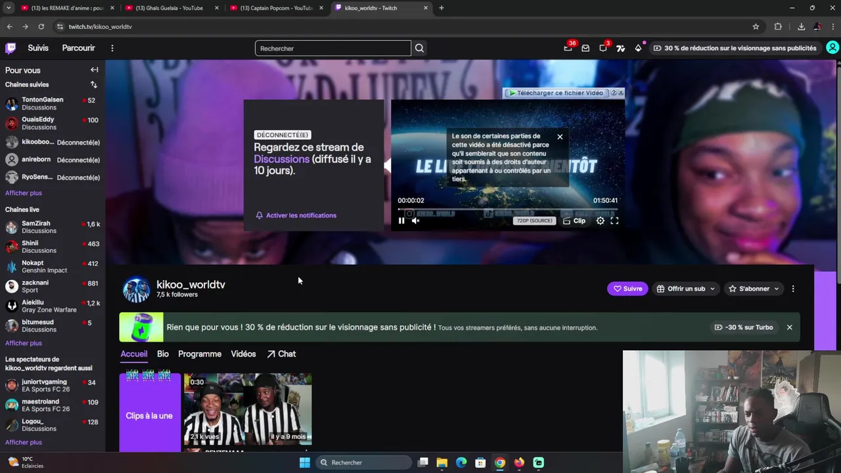
Task: Focus the Twitch Rechercher search field
Action: click(333, 48)
